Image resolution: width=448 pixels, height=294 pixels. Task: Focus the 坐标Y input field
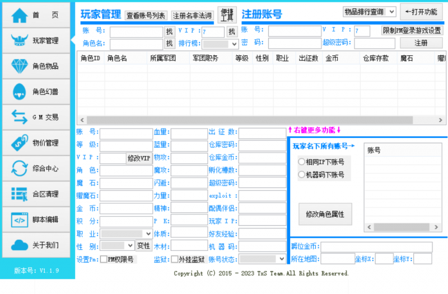pos(423,259)
